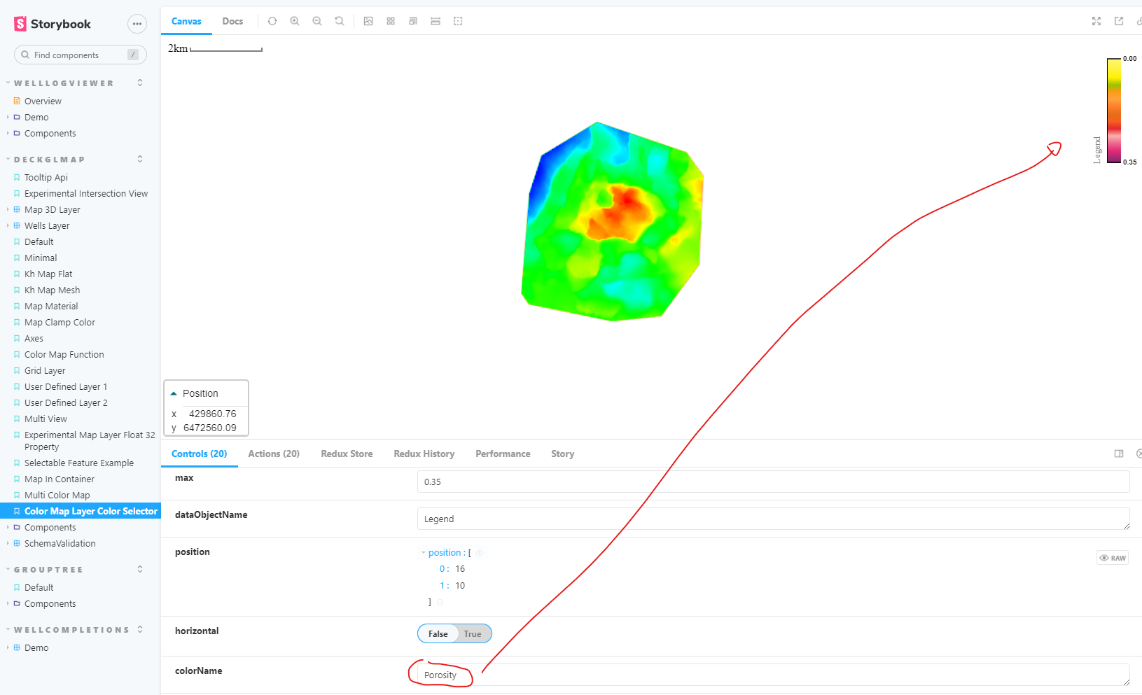The image size is (1142, 695).
Task: Select the zoom out tool
Action: click(317, 21)
